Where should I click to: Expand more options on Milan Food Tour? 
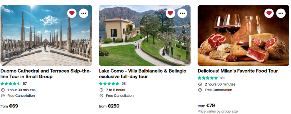(x=281, y=13)
